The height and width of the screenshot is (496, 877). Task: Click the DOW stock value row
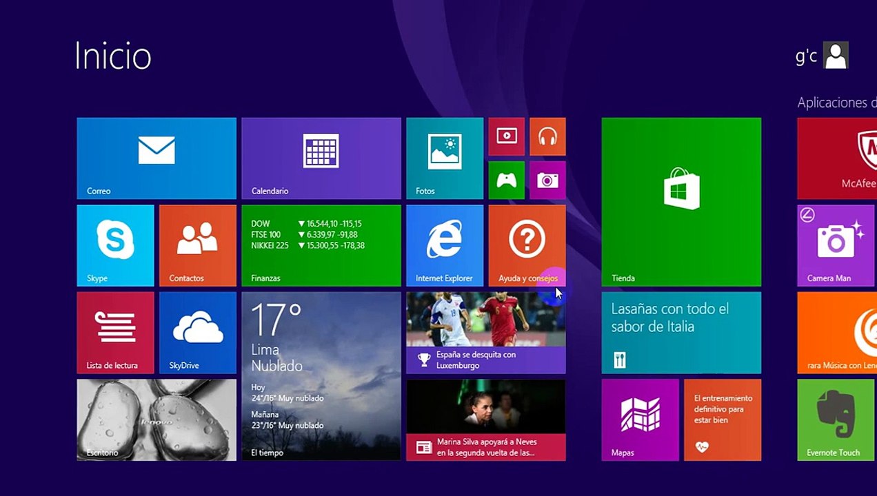[x=307, y=224]
